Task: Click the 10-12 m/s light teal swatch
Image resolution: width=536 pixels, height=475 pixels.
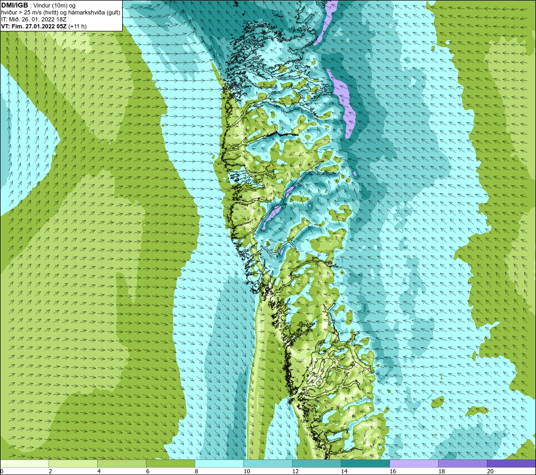Action: tap(268, 463)
